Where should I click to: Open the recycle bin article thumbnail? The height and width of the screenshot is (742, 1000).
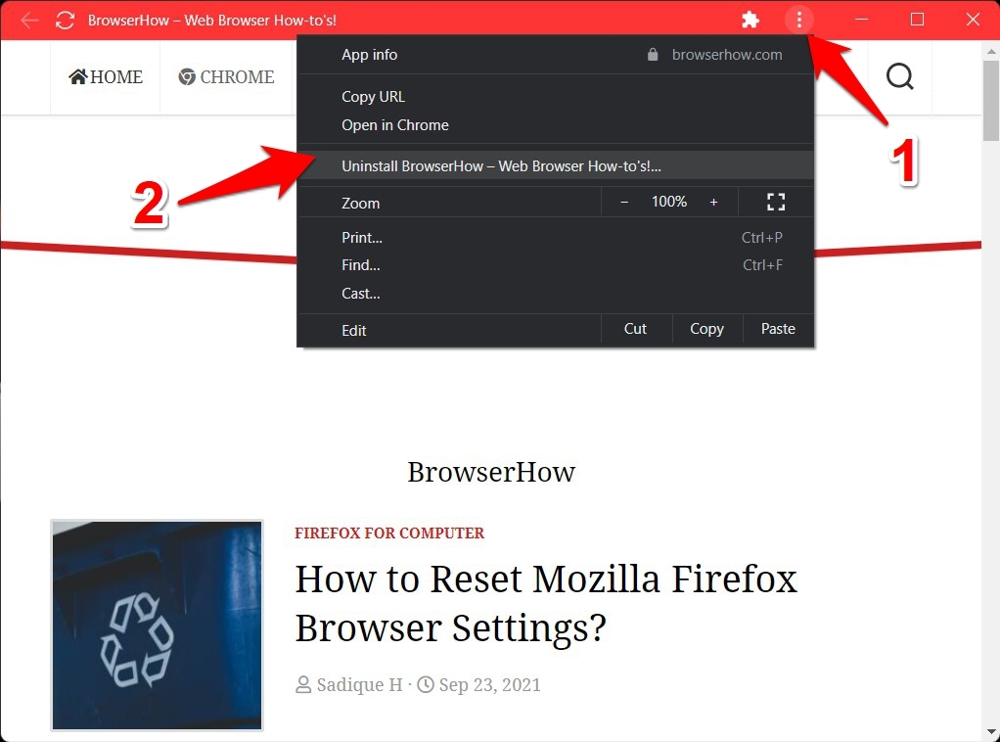pyautogui.click(x=157, y=625)
